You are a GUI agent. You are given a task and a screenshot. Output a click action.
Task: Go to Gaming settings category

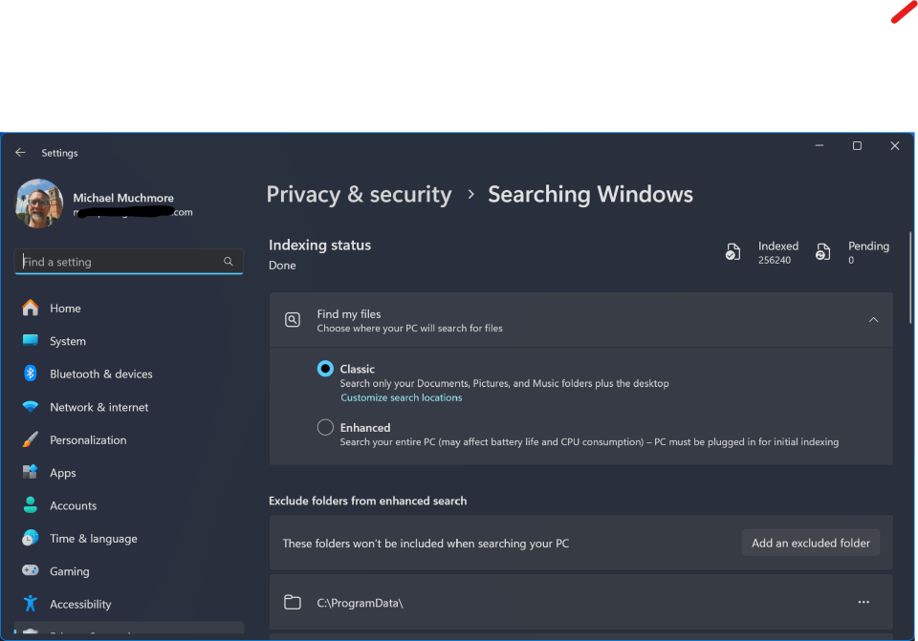[x=69, y=571]
